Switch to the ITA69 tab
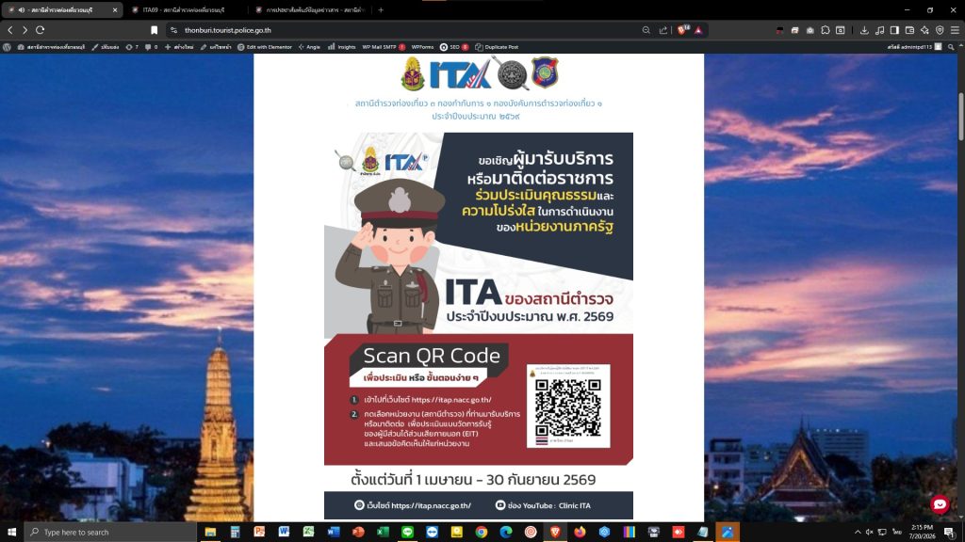This screenshot has width=965, height=542. point(184,9)
